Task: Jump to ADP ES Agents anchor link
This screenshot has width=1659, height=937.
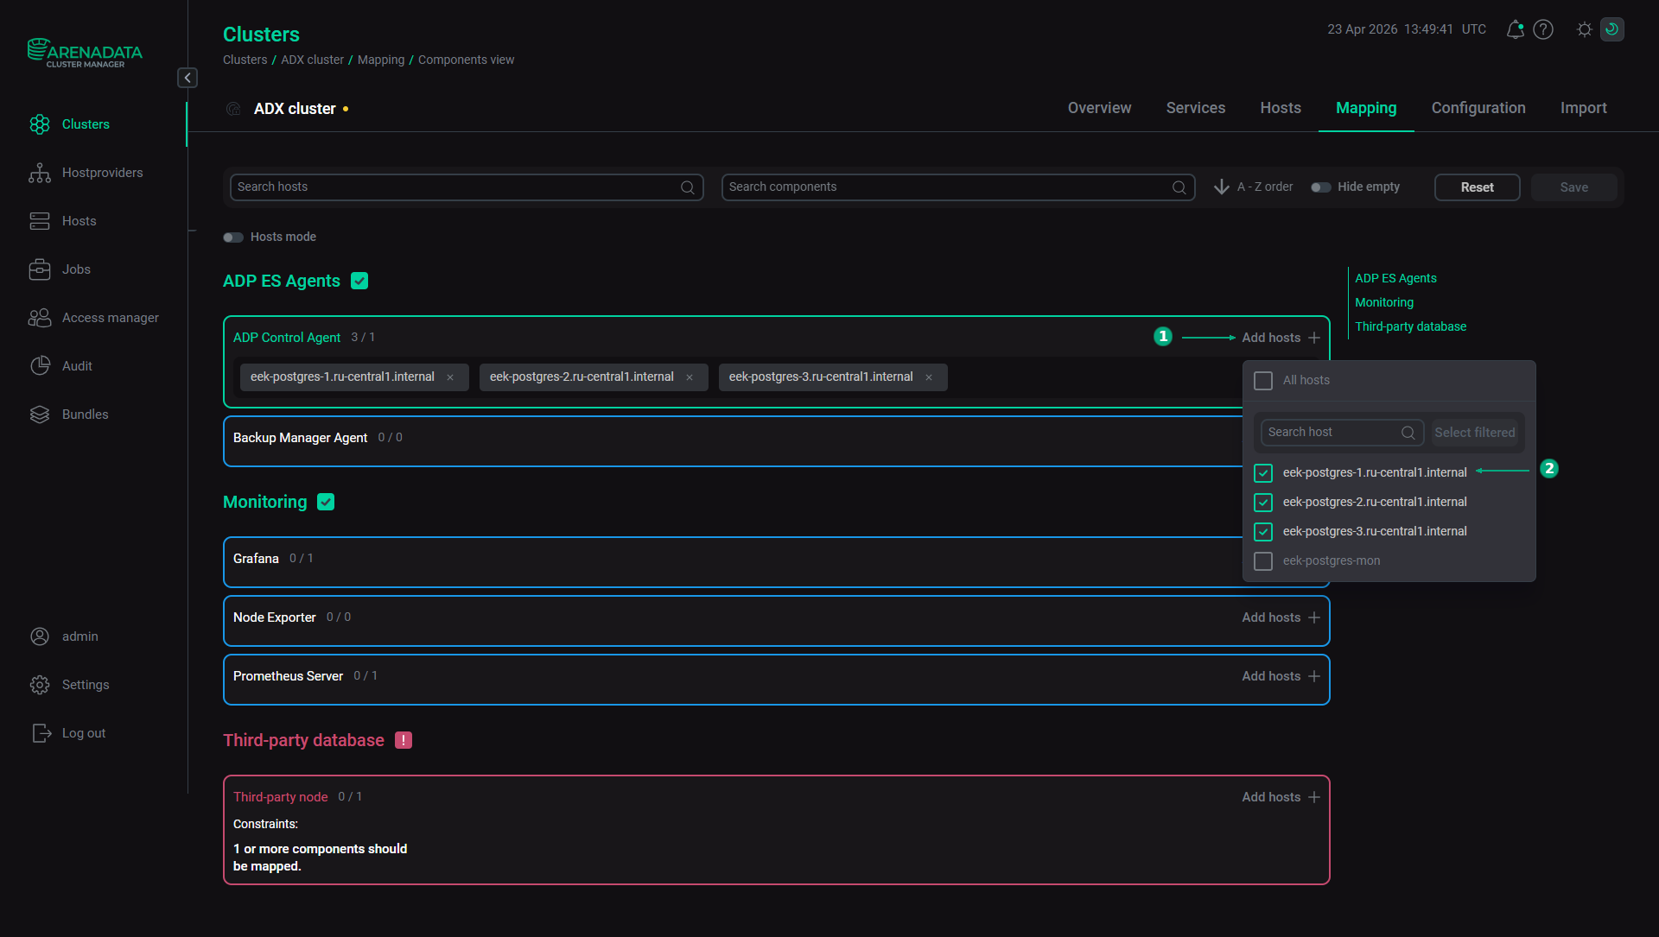Action: point(1395,278)
